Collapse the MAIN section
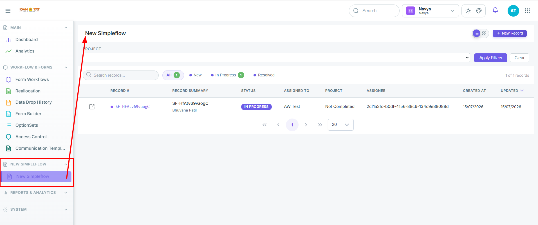The image size is (538, 225). (x=66, y=28)
